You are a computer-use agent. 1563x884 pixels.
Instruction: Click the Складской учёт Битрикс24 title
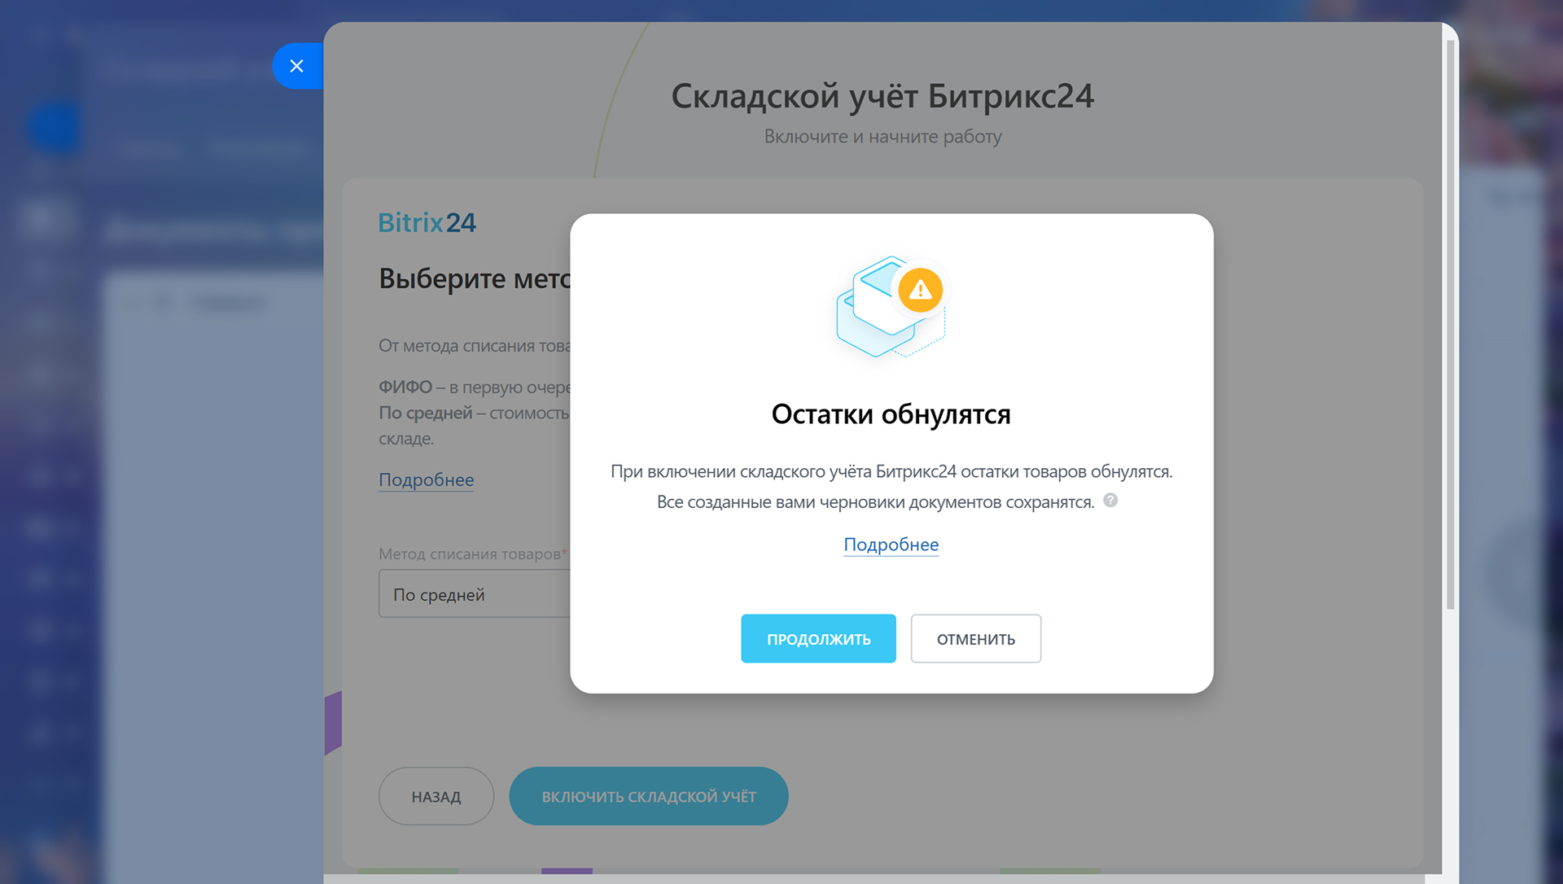click(x=882, y=96)
